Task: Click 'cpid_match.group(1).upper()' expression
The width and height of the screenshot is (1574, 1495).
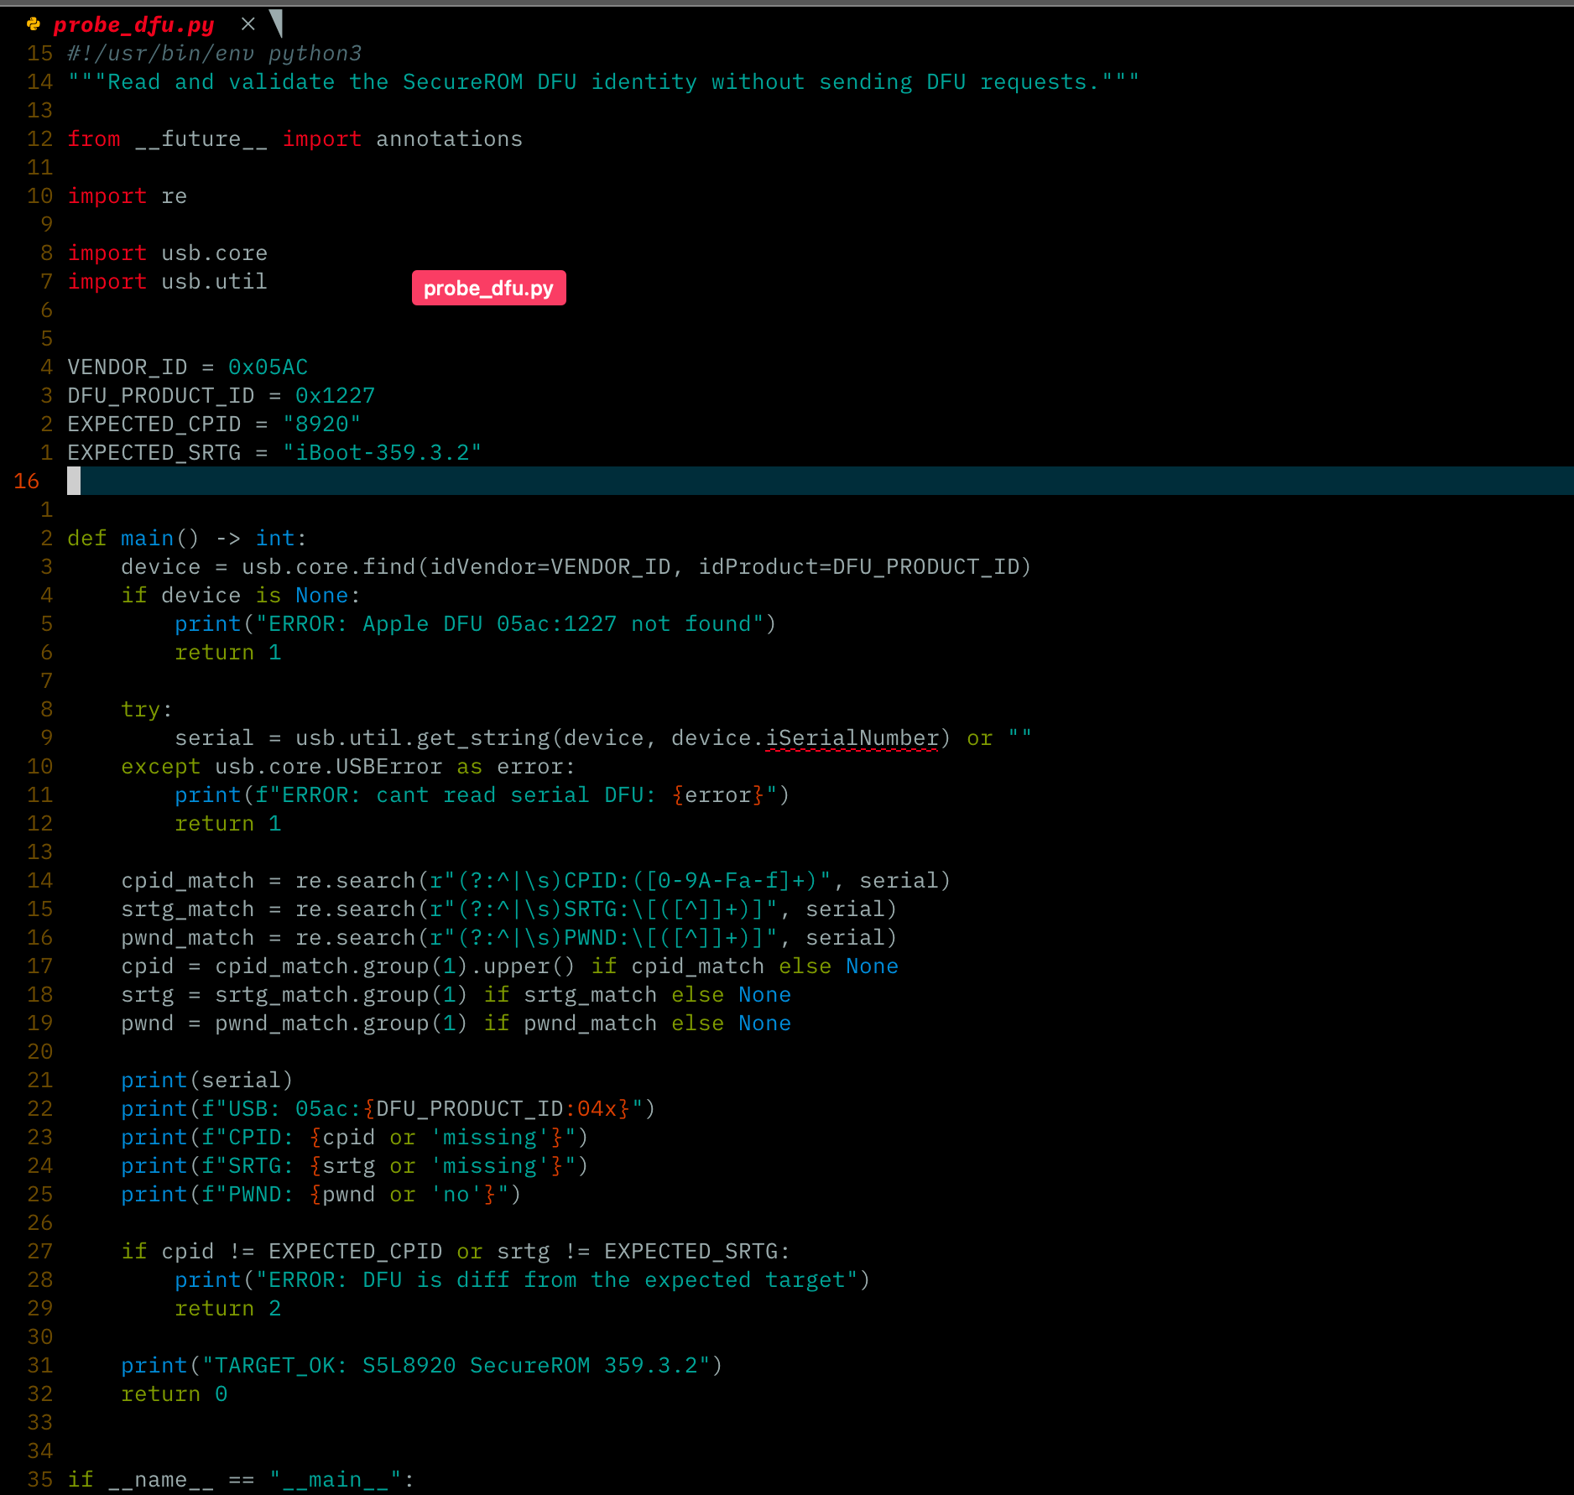Action: click(395, 966)
